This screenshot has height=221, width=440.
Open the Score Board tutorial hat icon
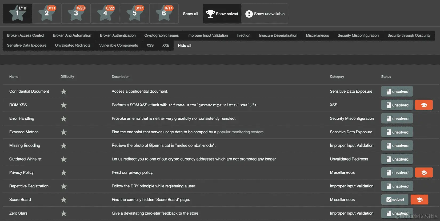tap(419, 200)
